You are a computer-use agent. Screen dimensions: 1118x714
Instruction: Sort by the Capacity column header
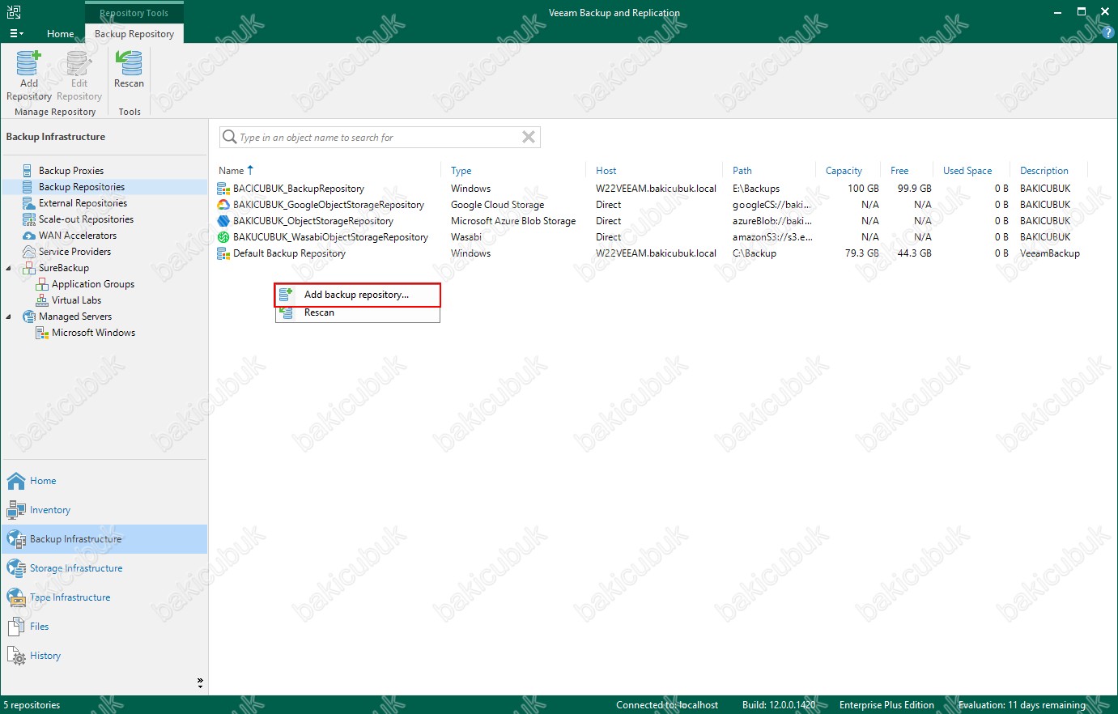pyautogui.click(x=844, y=171)
